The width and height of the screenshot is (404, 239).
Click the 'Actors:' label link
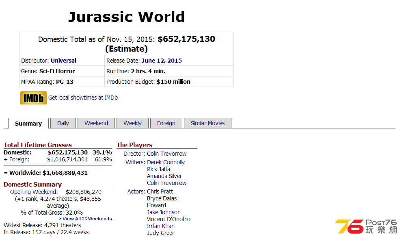point(136,192)
